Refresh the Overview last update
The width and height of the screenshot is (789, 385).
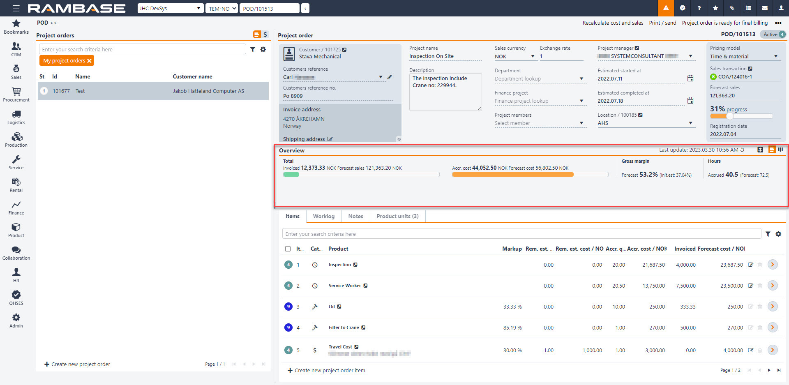tap(742, 150)
